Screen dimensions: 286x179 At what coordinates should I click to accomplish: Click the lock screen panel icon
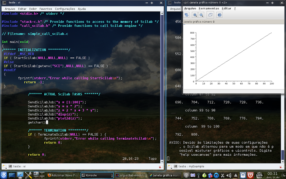[x=243, y=175]
